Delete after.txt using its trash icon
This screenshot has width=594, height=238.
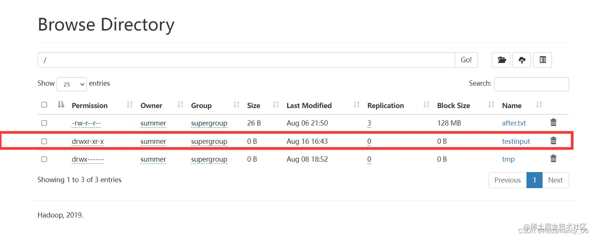[x=554, y=122]
